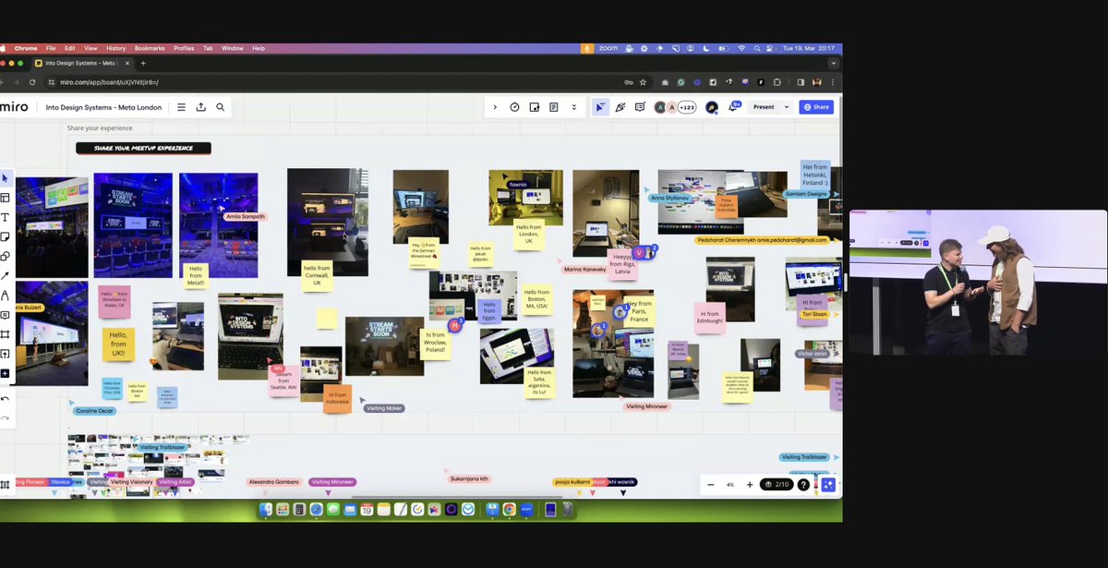Click the reactions party popper icon
This screenshot has width=1108, height=568.
(620, 107)
